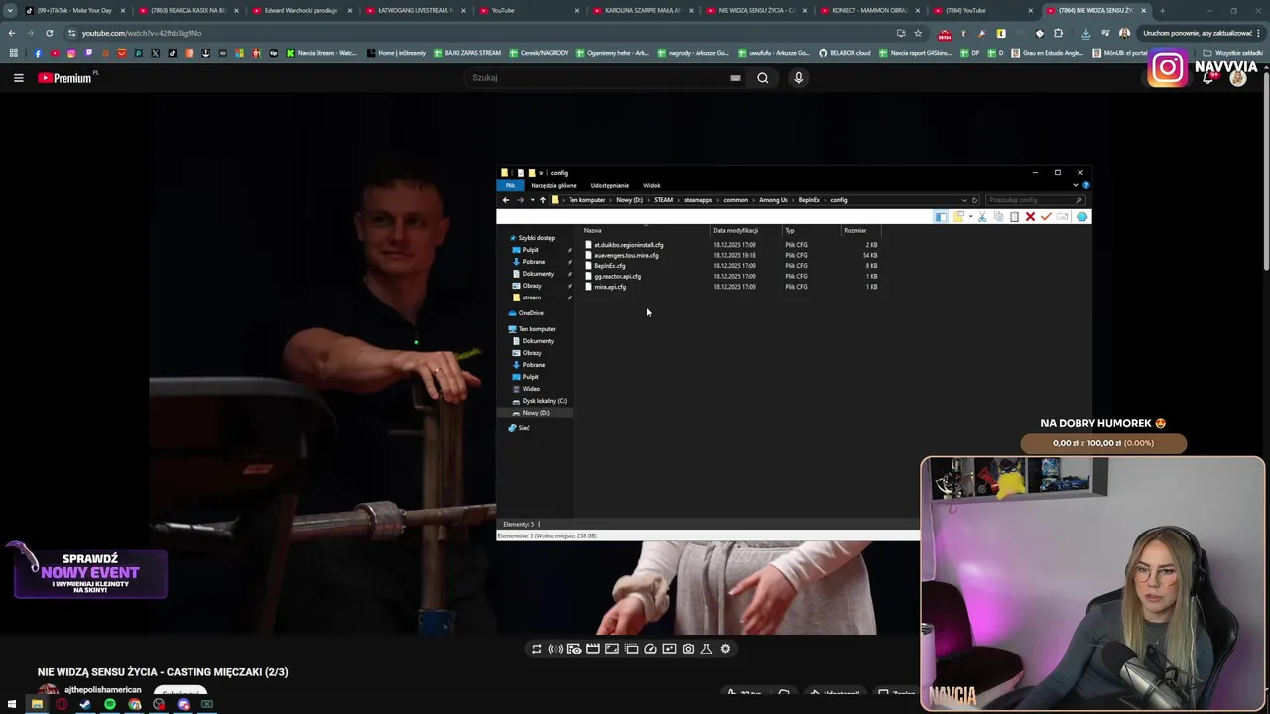Open the Widok ribbon tab

651,185
